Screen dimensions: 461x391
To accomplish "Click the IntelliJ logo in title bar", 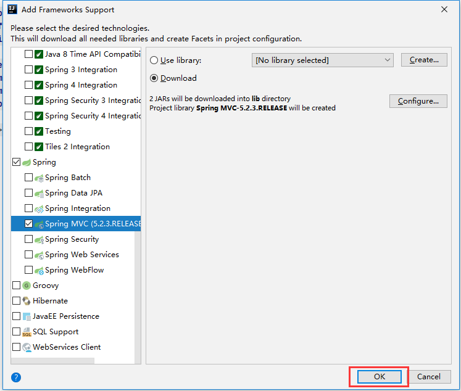I will (12, 9).
